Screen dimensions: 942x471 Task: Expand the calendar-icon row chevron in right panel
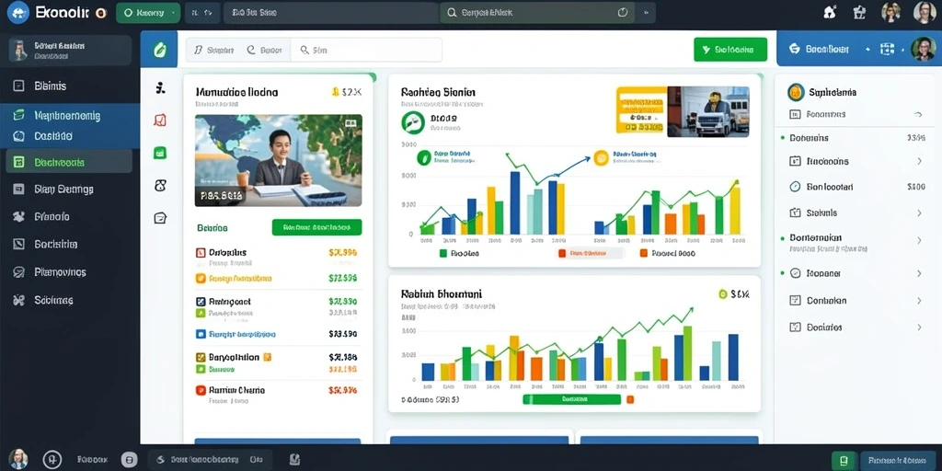pyautogui.click(x=919, y=161)
